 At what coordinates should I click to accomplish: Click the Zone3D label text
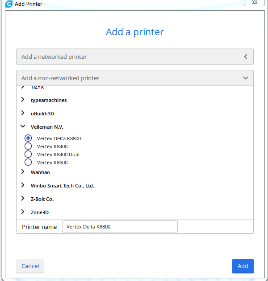point(40,212)
